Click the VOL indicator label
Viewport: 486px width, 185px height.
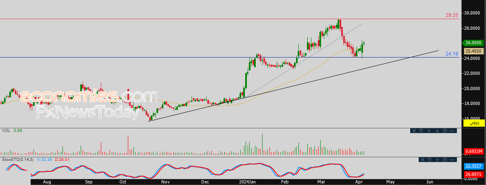coord(6,131)
